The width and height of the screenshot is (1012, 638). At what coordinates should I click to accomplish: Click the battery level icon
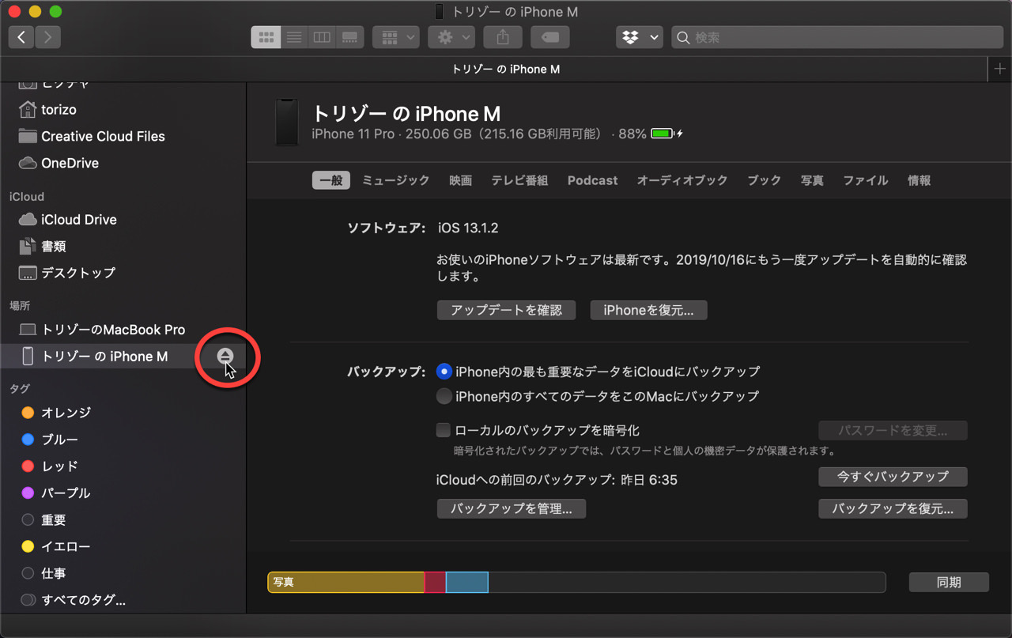click(662, 134)
